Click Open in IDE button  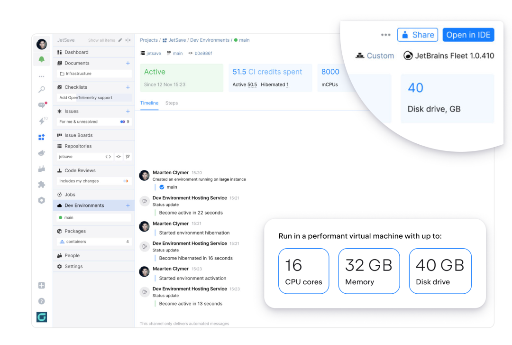(x=468, y=35)
